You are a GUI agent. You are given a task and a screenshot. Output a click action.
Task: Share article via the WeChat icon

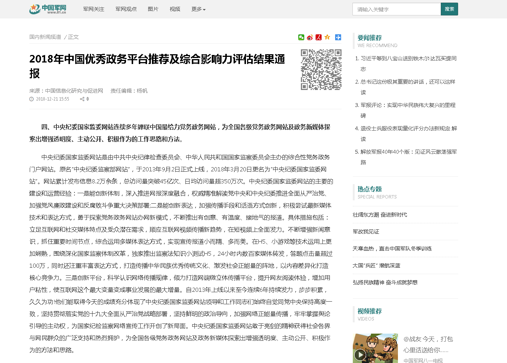coord(301,37)
